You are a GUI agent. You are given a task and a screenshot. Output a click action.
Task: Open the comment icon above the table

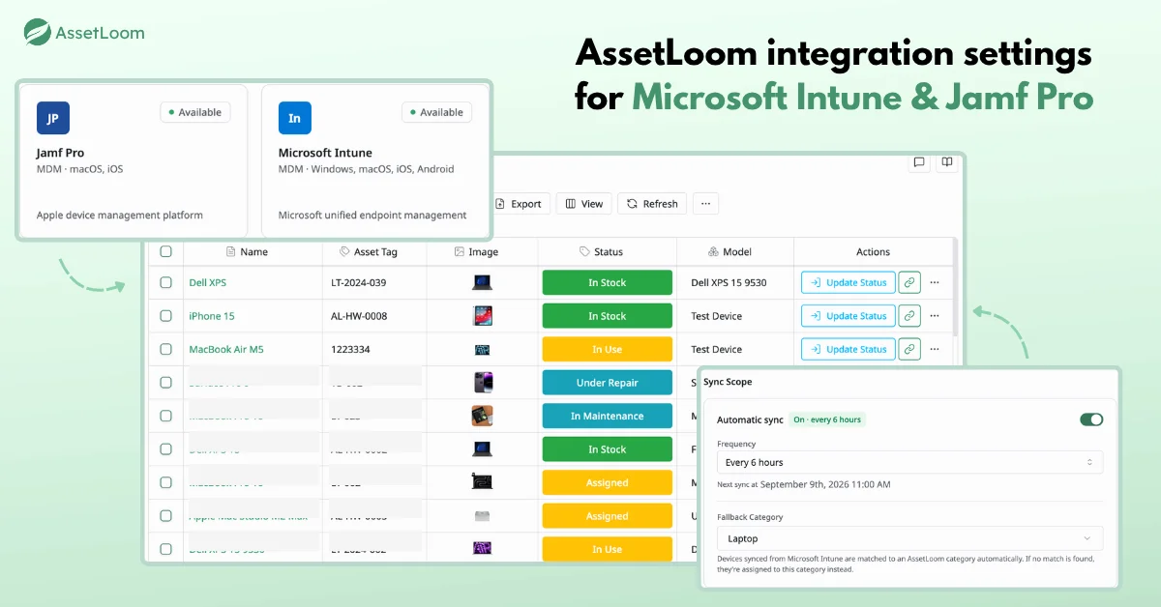(919, 162)
